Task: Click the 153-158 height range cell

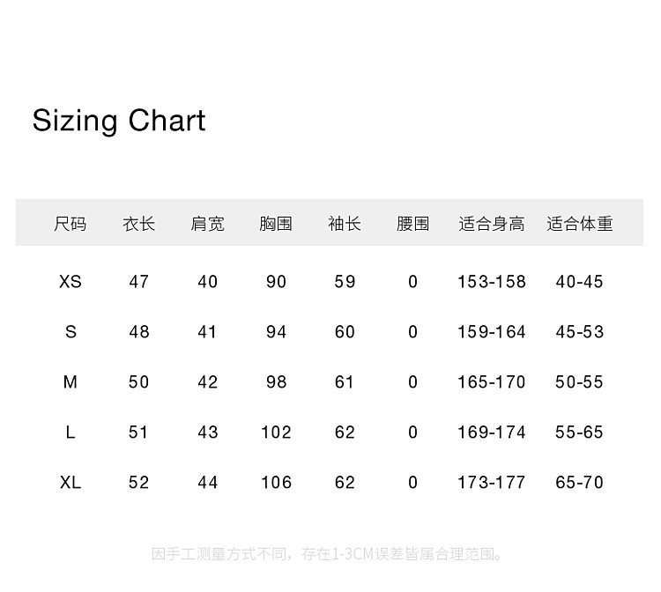Action: point(491,282)
